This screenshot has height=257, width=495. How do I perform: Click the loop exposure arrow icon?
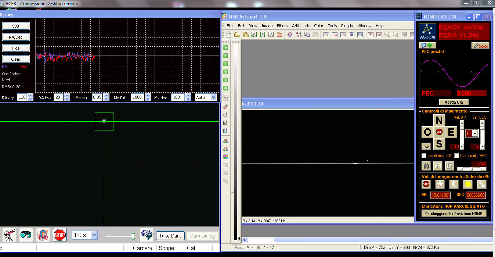pyautogui.click(x=26, y=235)
